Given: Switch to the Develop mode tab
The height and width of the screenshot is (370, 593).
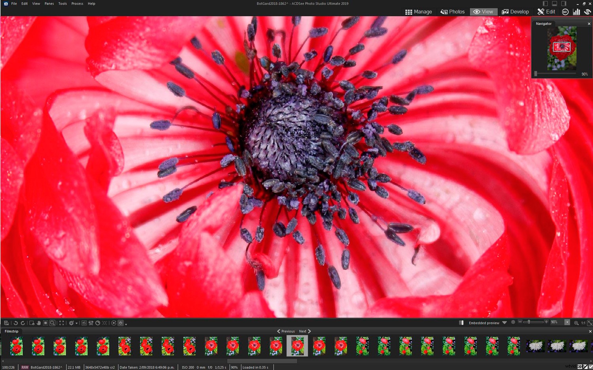Looking at the screenshot, I should (x=516, y=11).
